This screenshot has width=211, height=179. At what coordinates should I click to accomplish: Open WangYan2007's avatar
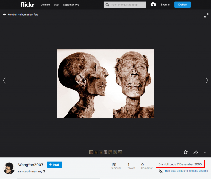click(9, 168)
